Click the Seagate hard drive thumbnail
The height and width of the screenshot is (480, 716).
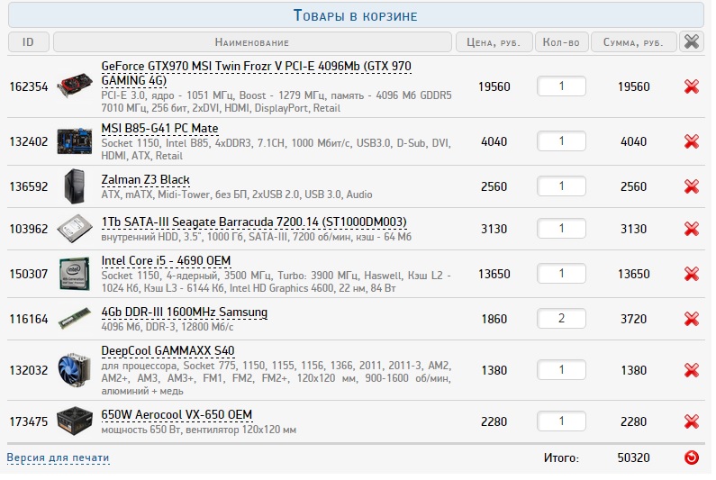75,229
